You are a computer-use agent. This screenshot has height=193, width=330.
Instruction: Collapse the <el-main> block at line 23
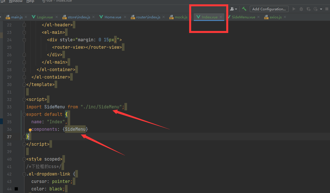[x=24, y=33]
